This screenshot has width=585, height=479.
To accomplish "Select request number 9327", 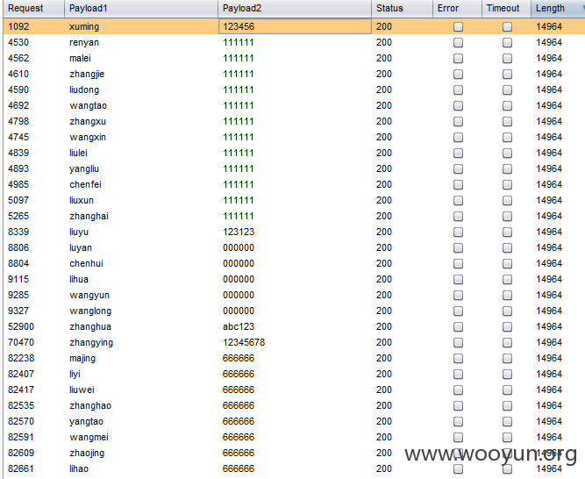I will point(18,311).
